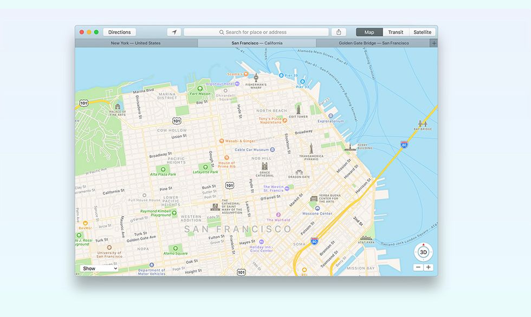This screenshot has height=317, width=531.
Task: Select the Wasabi & Ginger restaurant marker
Action: coord(222,141)
